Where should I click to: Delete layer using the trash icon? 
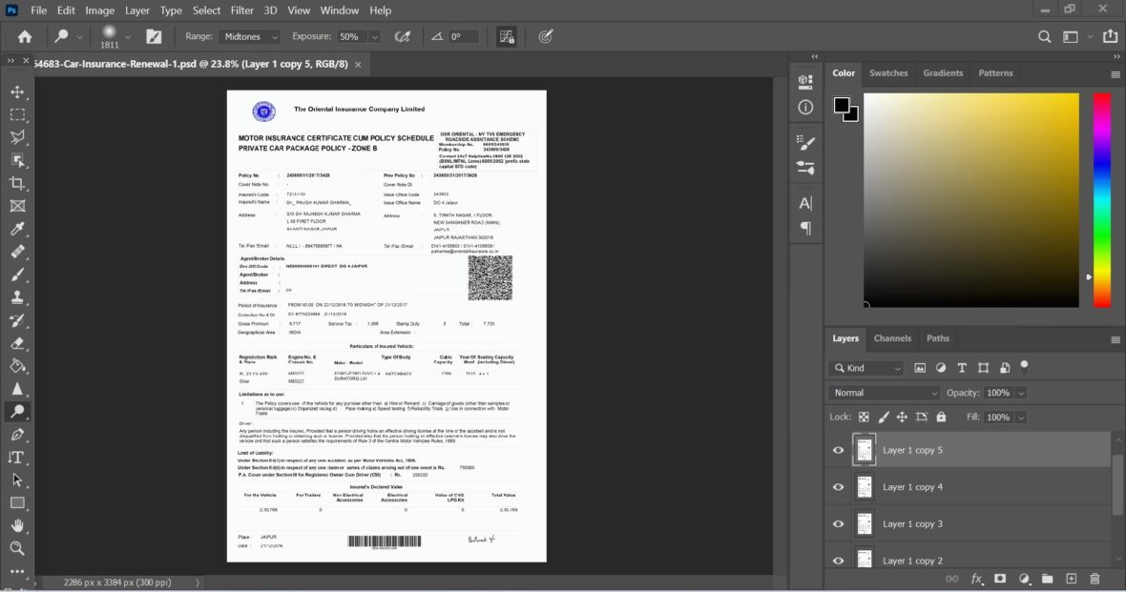point(1095,578)
